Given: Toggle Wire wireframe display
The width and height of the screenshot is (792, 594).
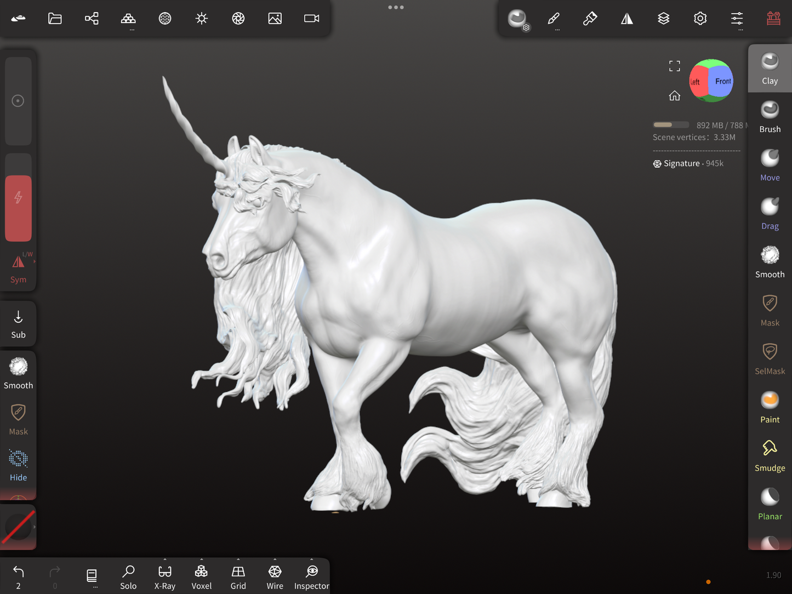Looking at the screenshot, I should point(275,577).
